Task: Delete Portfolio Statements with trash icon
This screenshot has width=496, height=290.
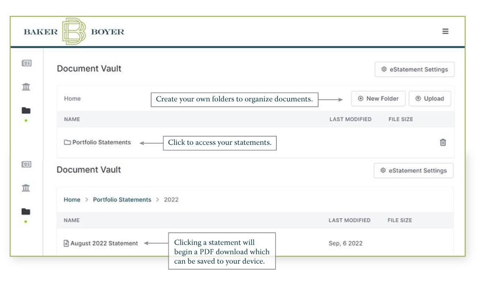Action: coord(443,142)
